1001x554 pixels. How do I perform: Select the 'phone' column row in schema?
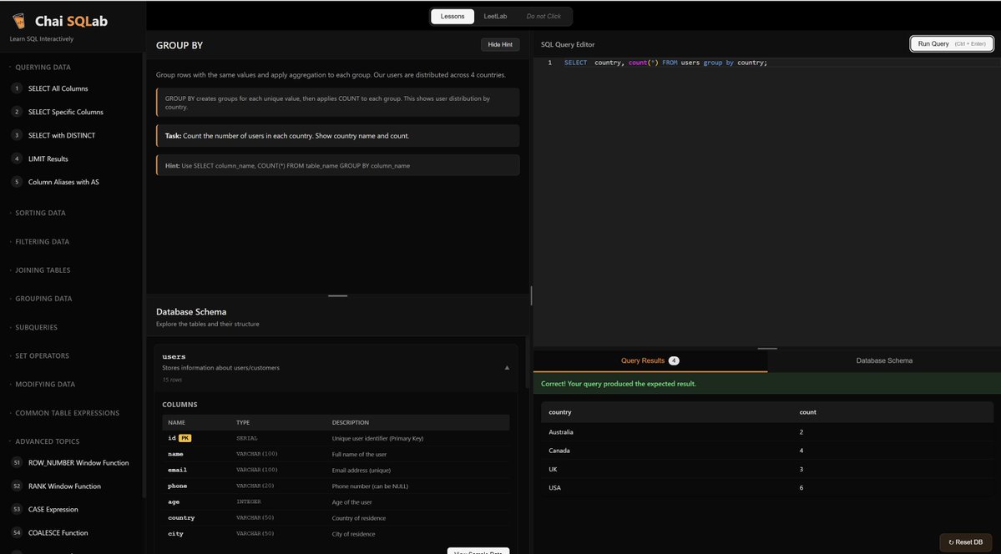pyautogui.click(x=336, y=486)
